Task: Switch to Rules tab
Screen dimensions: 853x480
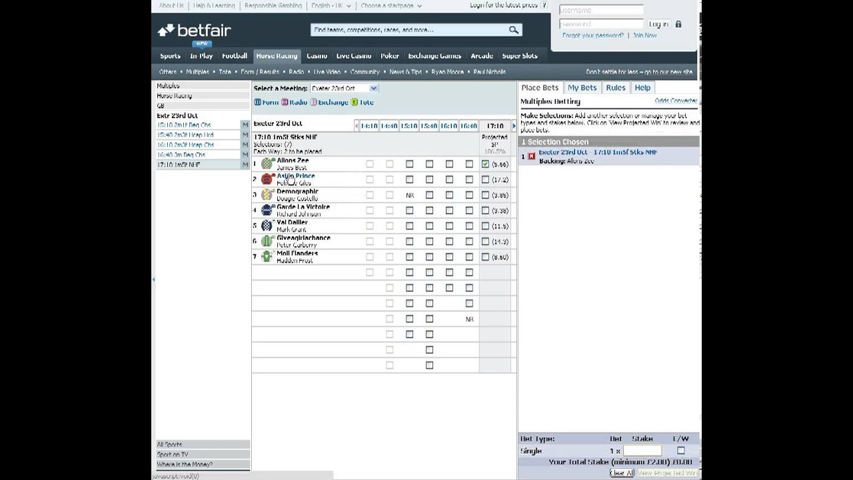Action: [615, 87]
